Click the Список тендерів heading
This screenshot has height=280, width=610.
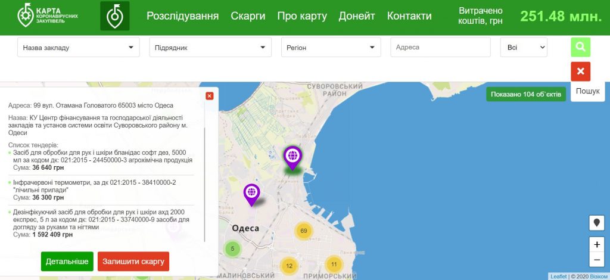tap(33, 145)
